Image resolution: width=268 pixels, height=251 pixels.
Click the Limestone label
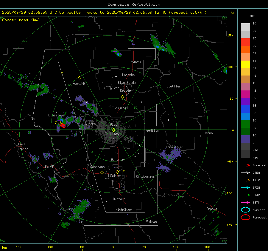pos(56,115)
